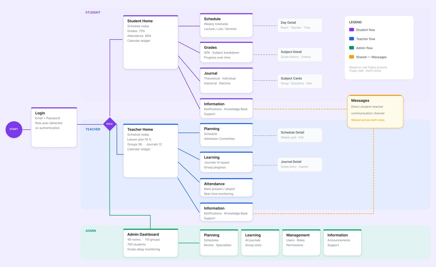The width and height of the screenshot is (436, 267).
Task: Select 'Grade history · Criteria' text
Action: coord(296,57)
